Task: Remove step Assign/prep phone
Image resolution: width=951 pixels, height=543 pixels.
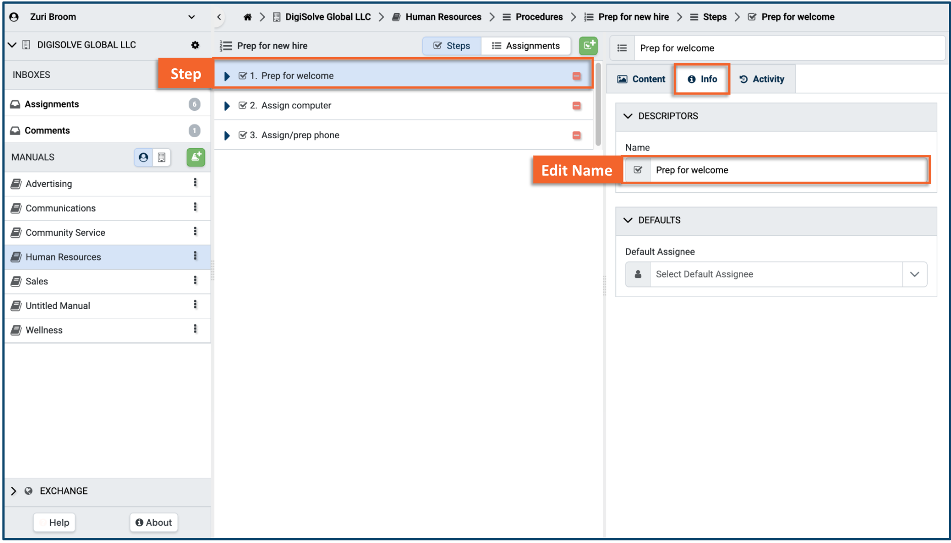Action: (x=576, y=135)
